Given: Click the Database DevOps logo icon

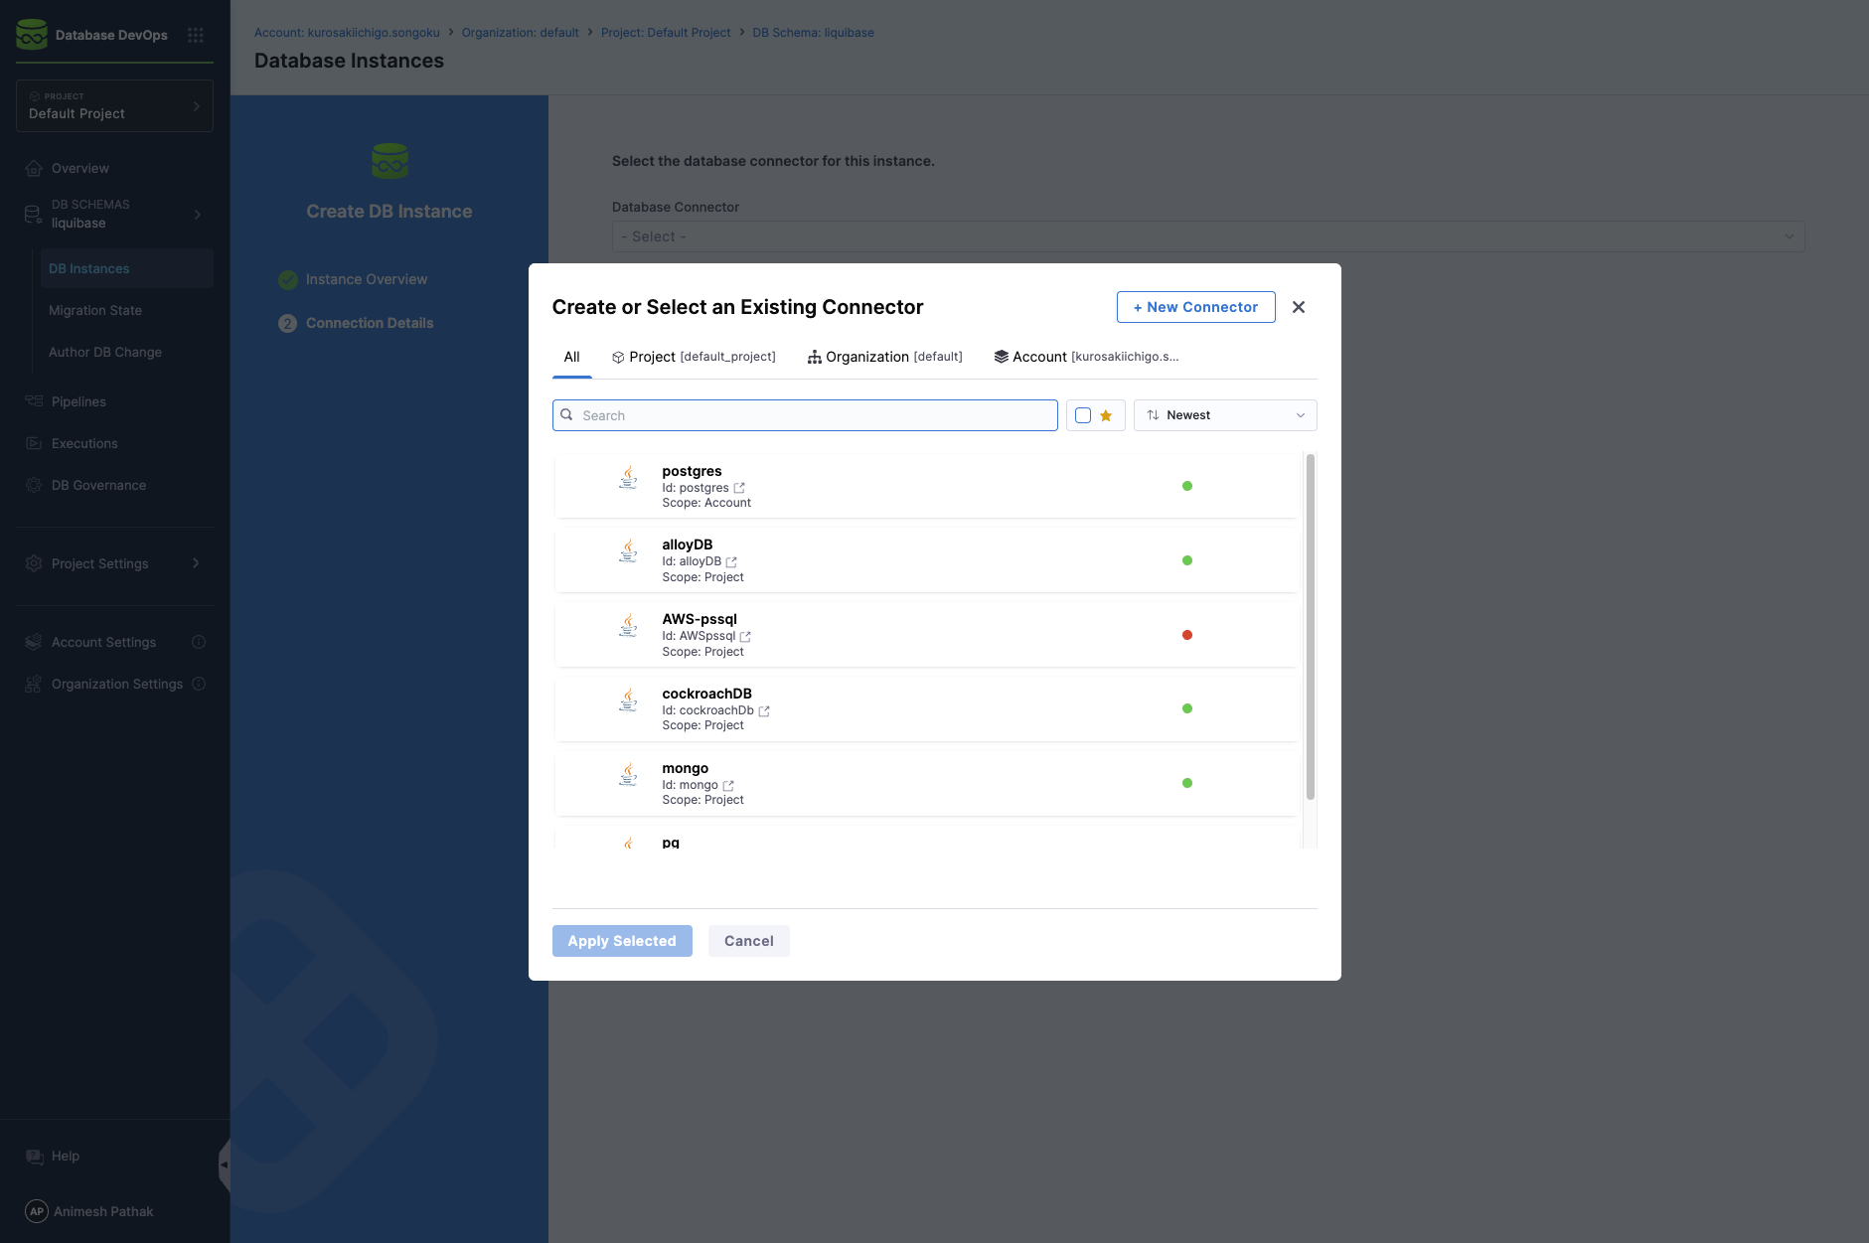Looking at the screenshot, I should click(32, 35).
